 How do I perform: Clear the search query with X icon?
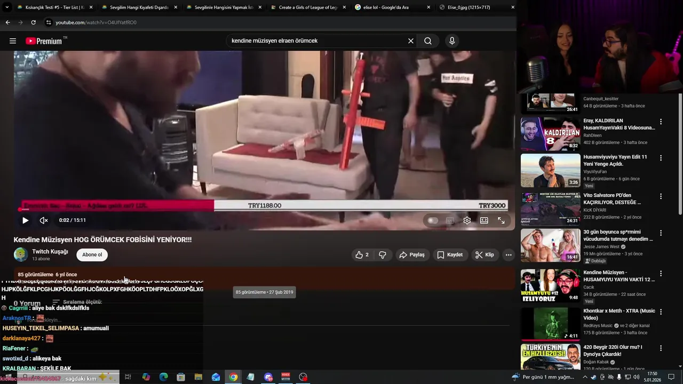pyautogui.click(x=411, y=41)
